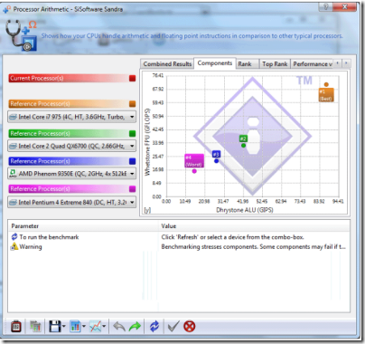Open the Intel Core i7 975 combo box
The image size is (365, 344).
[x=71, y=117]
